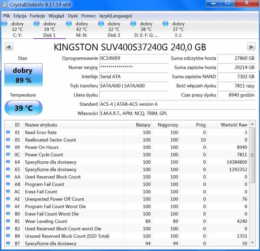Click status orb of Program Fail Count
This screenshot has width=260, height=251.
click(x=8, y=184)
